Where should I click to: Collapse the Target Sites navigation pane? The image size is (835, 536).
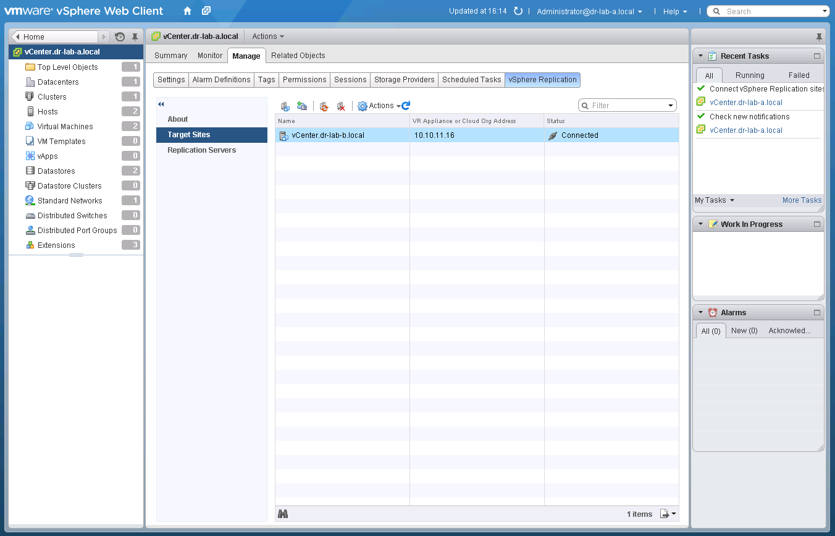click(161, 104)
